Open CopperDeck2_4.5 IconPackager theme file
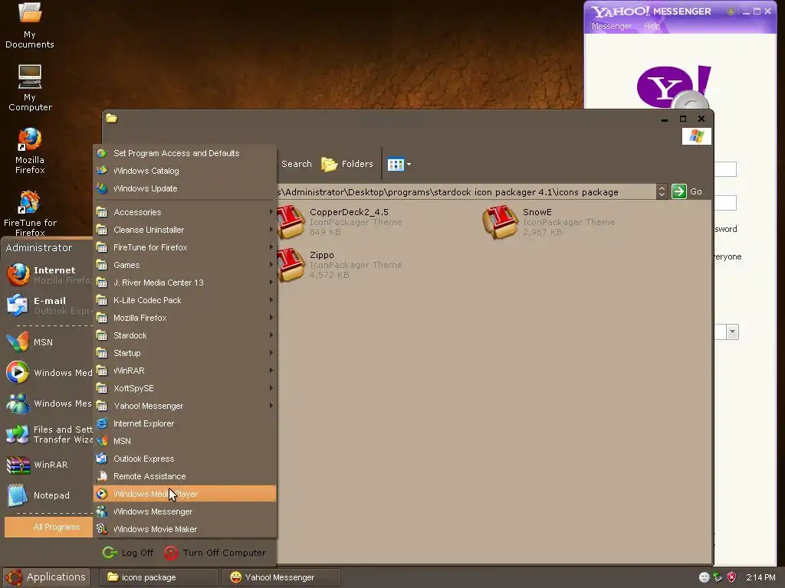 tap(340, 221)
